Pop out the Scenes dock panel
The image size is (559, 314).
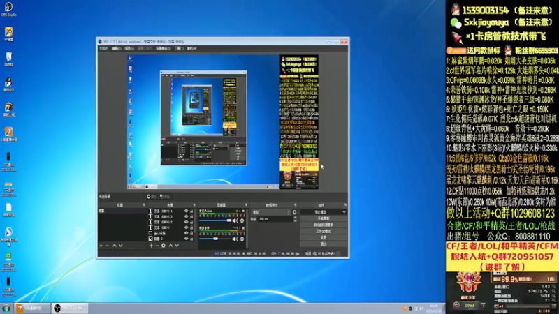pos(144,205)
